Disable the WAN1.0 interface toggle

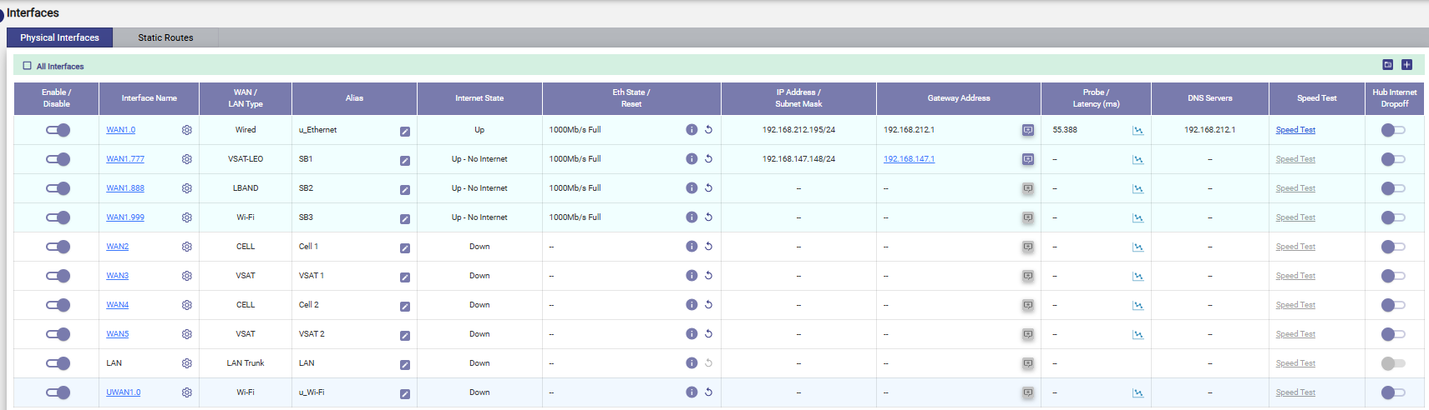58,130
